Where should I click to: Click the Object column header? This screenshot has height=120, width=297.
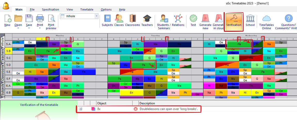[x=114, y=103]
